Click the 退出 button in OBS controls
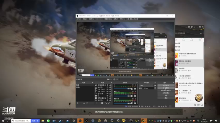The image size is (220, 123). coord(166,98)
